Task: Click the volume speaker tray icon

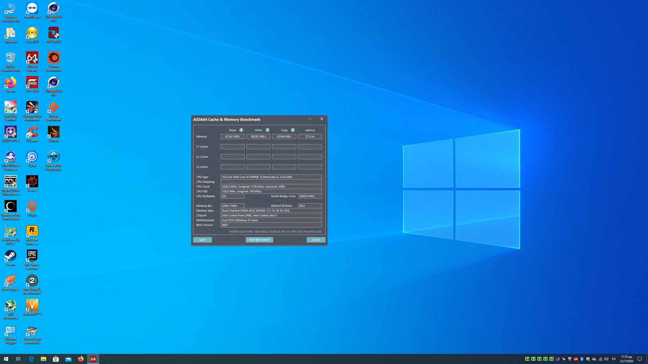Action: (x=606, y=359)
